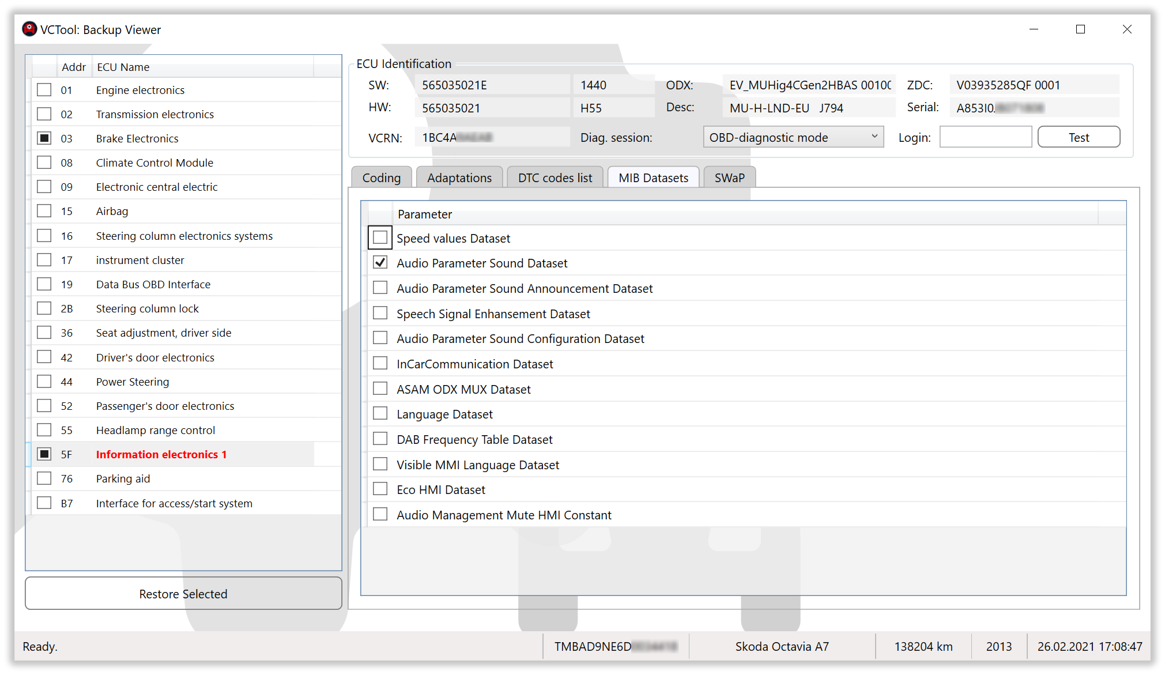Viewport: 1165px width, 675px height.
Task: Open the Adaptations tab
Action: pos(459,178)
